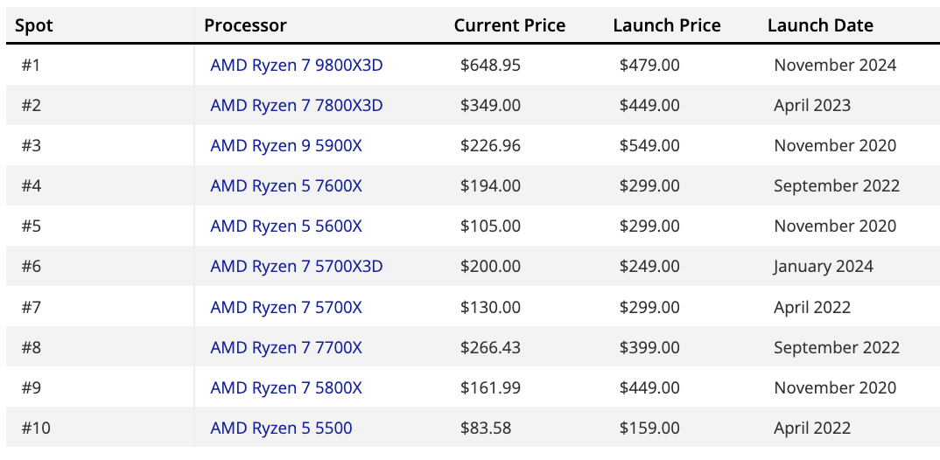Click the Current Price column header
Image resolution: width=940 pixels, height=460 pixels.
[509, 25]
